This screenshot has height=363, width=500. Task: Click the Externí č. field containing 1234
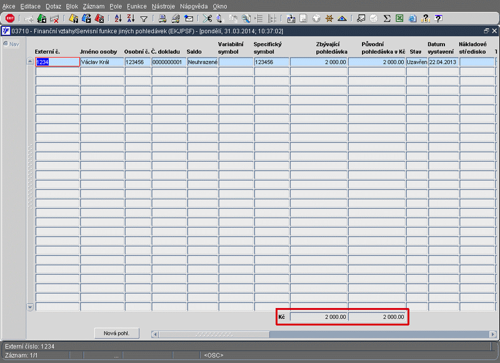(57, 62)
